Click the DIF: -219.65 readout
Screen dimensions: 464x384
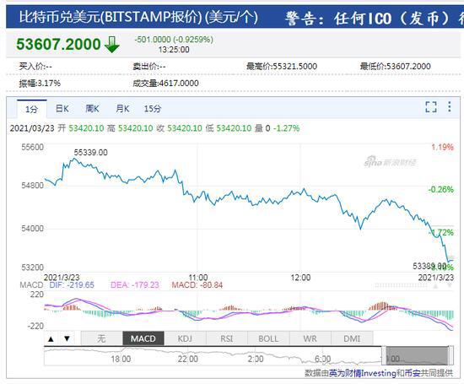(x=72, y=284)
